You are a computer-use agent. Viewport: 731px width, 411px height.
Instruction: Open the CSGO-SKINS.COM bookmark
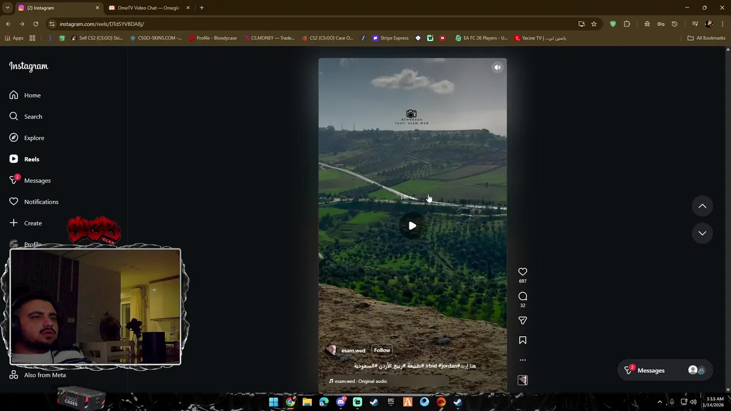point(156,38)
